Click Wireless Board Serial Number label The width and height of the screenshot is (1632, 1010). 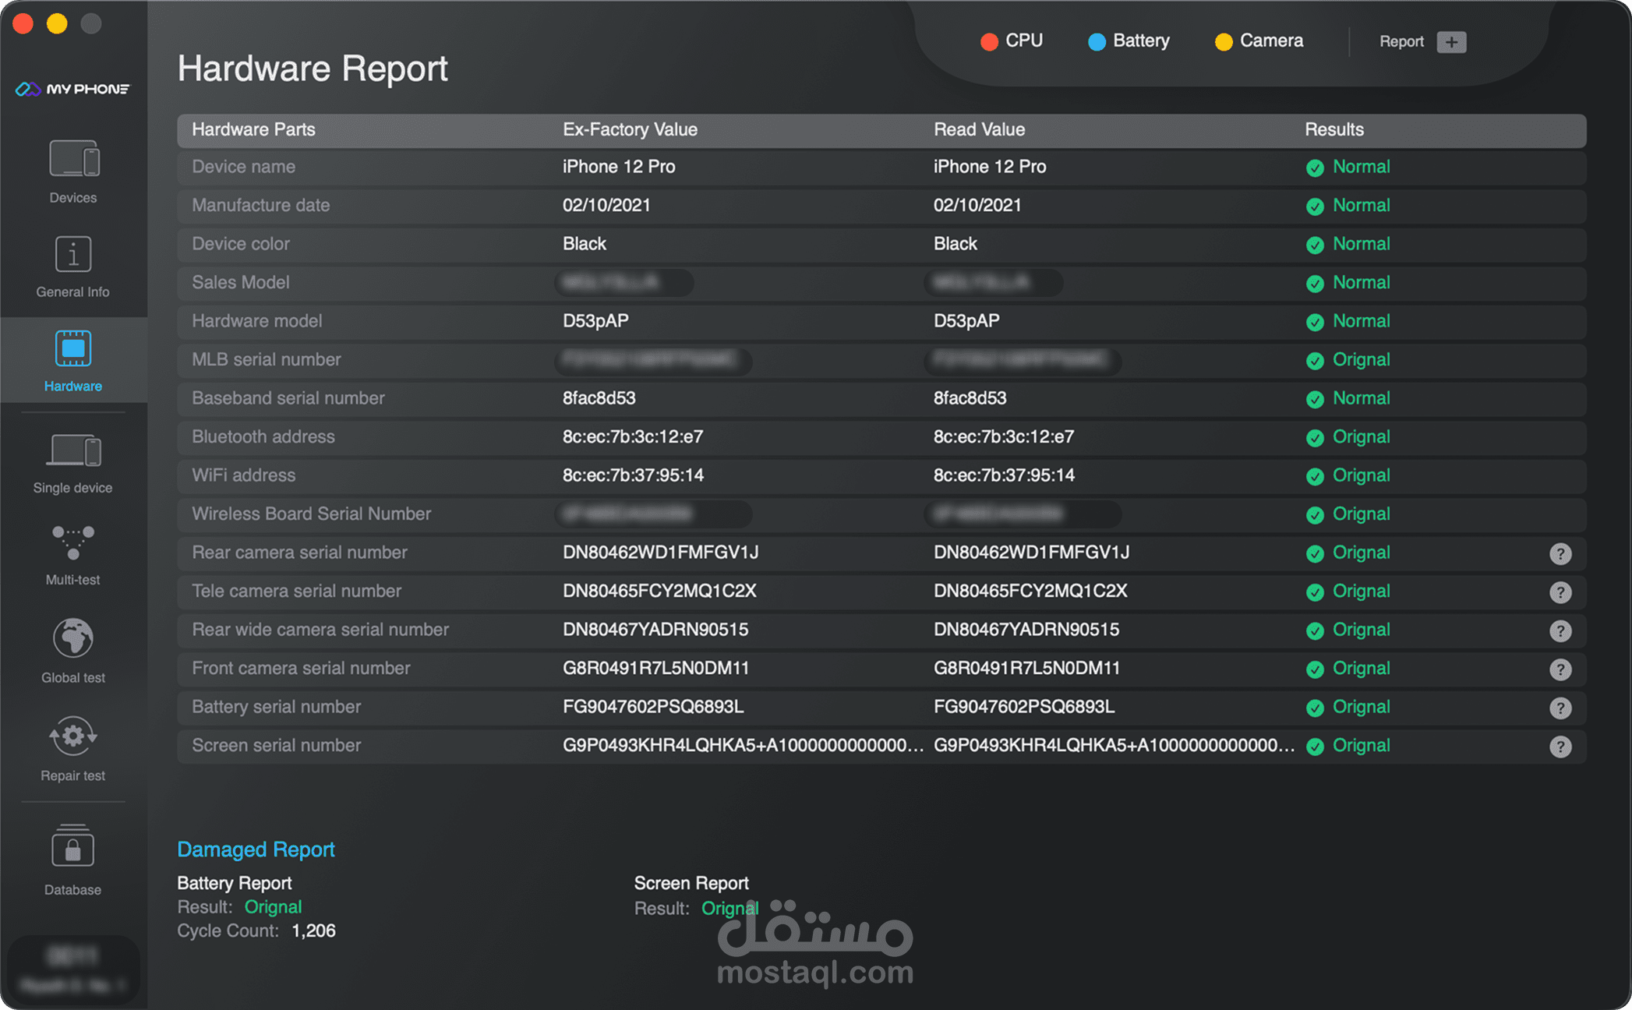point(311,514)
